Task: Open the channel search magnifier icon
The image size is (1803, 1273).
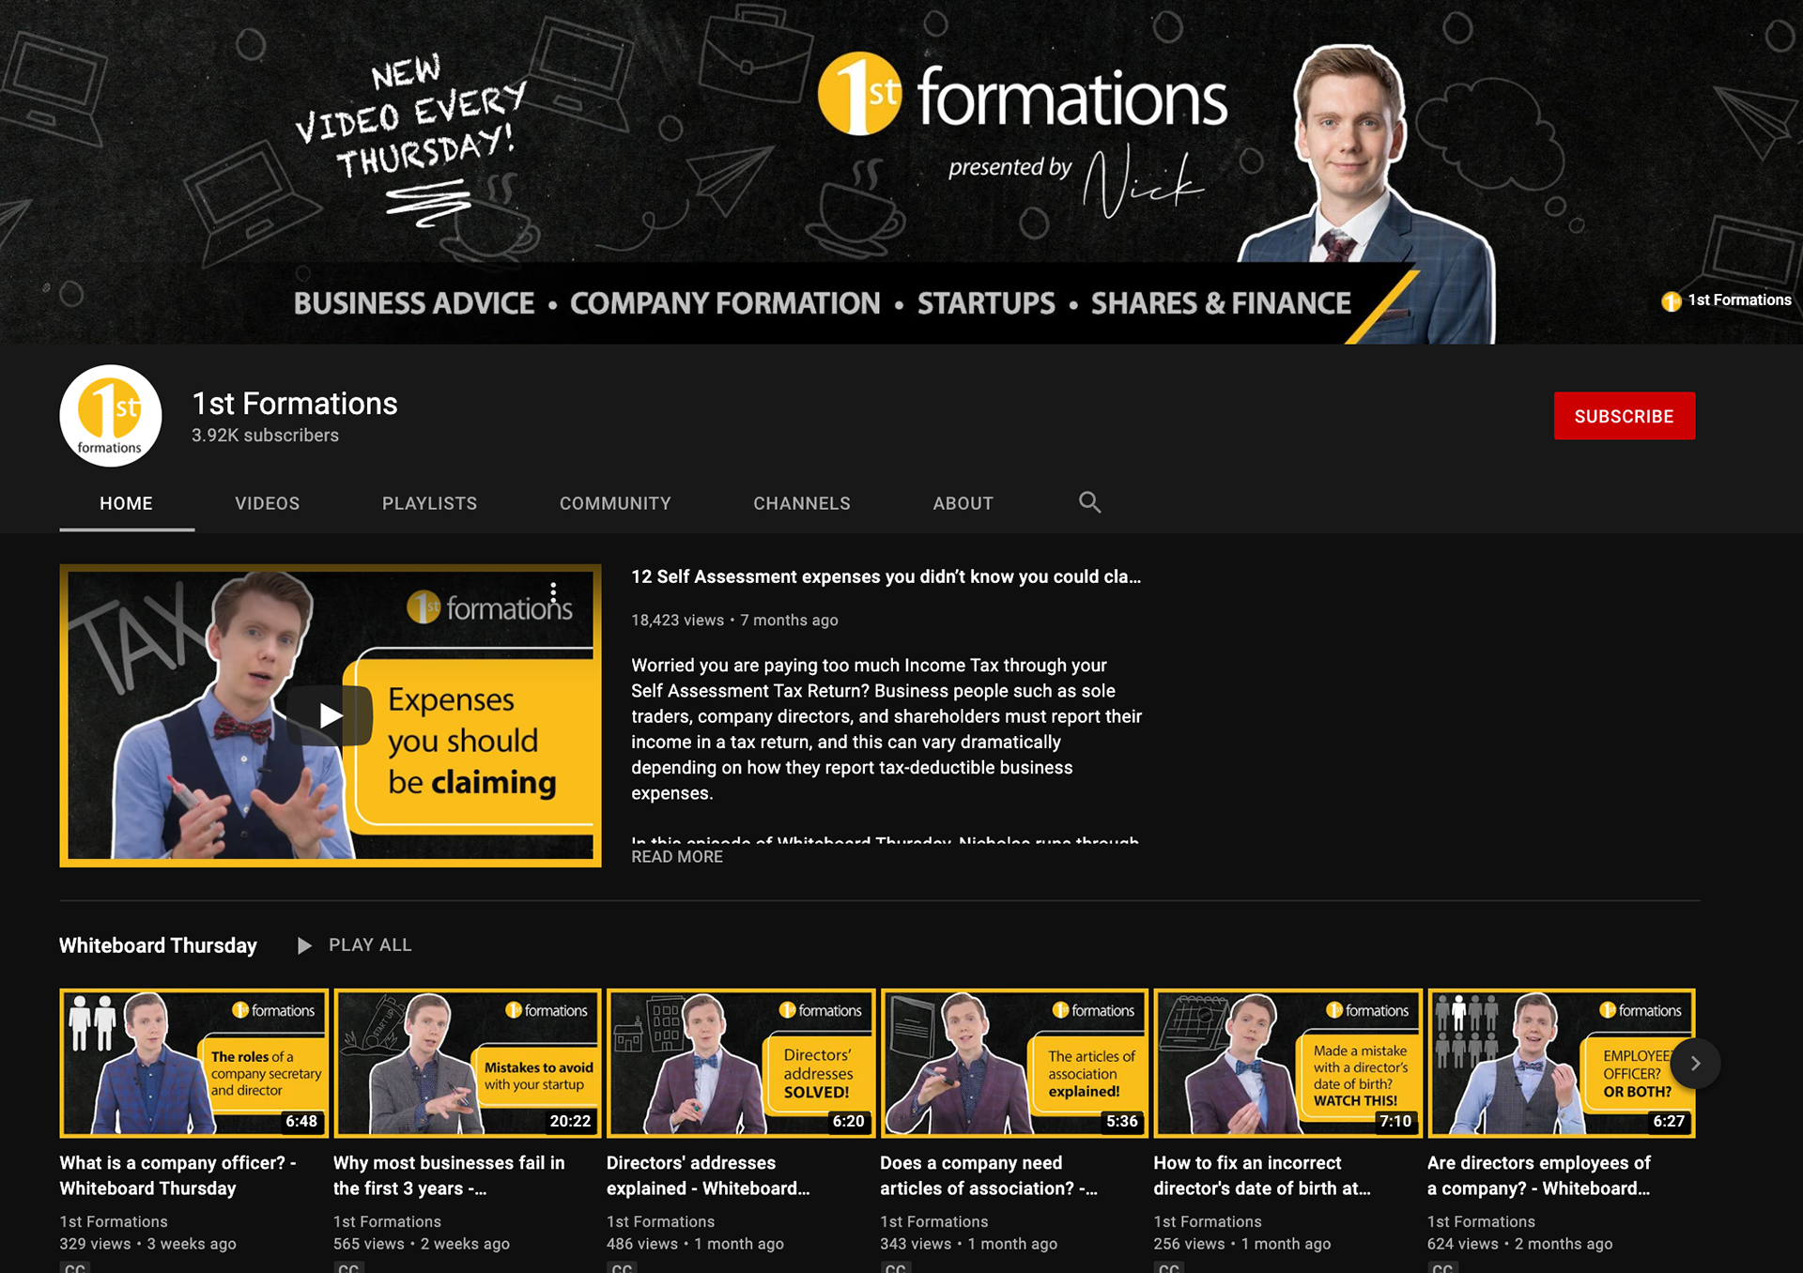Action: (1089, 502)
